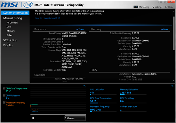
Task: Click the Active Core Count value
Action: [121, 110]
